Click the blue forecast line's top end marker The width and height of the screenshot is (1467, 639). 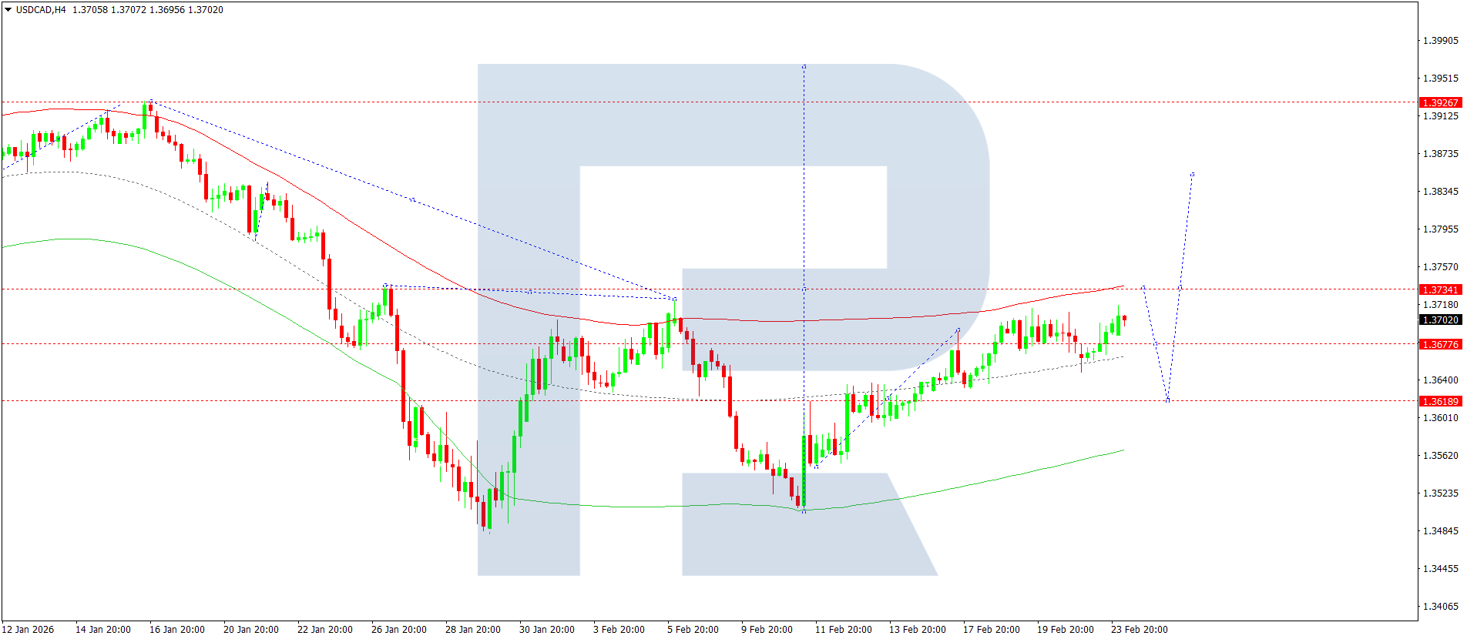click(x=1193, y=174)
